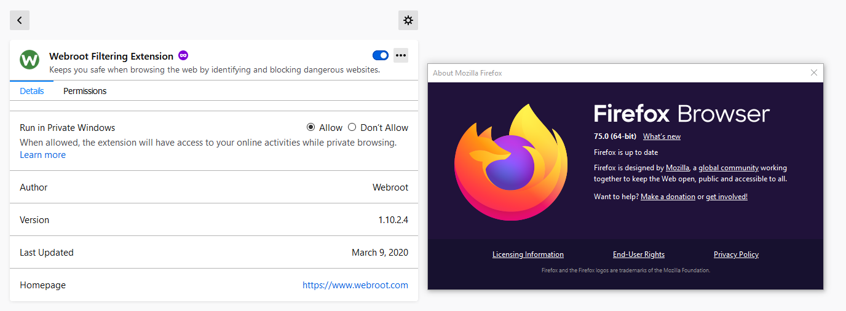Viewport: 846px width, 311px height.
Task: Click the Last Updated label
Action: pos(47,253)
